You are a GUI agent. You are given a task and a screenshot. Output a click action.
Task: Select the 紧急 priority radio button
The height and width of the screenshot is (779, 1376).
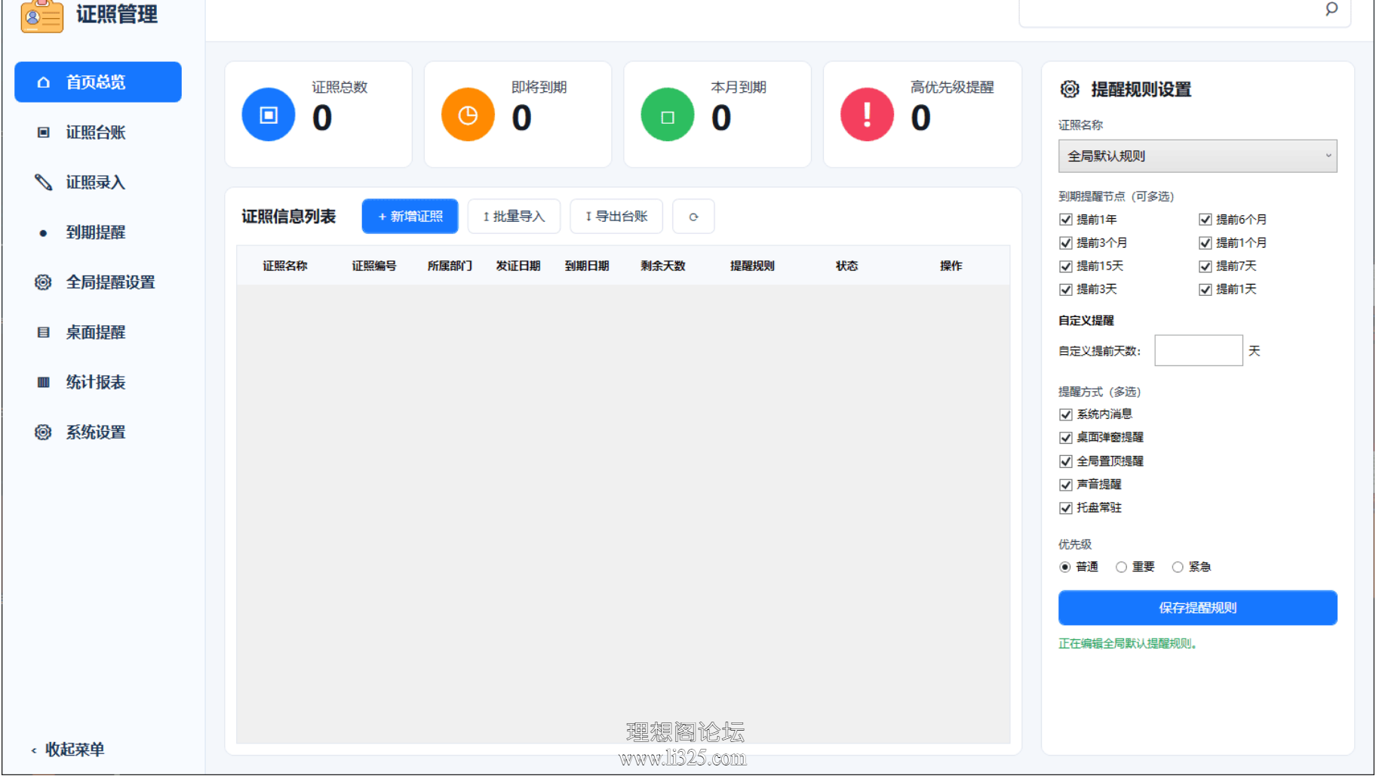[1178, 567]
